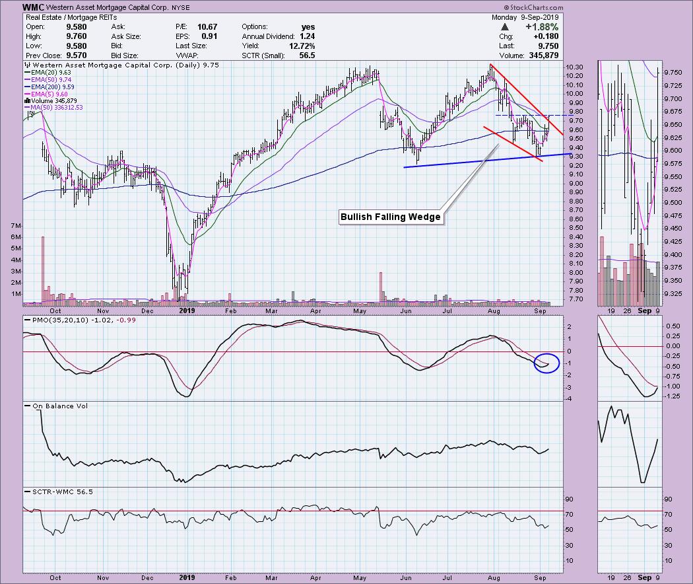This screenshot has height=584, width=693.
Task: Click the Annual Dividend value 1.24
Action: tap(307, 36)
